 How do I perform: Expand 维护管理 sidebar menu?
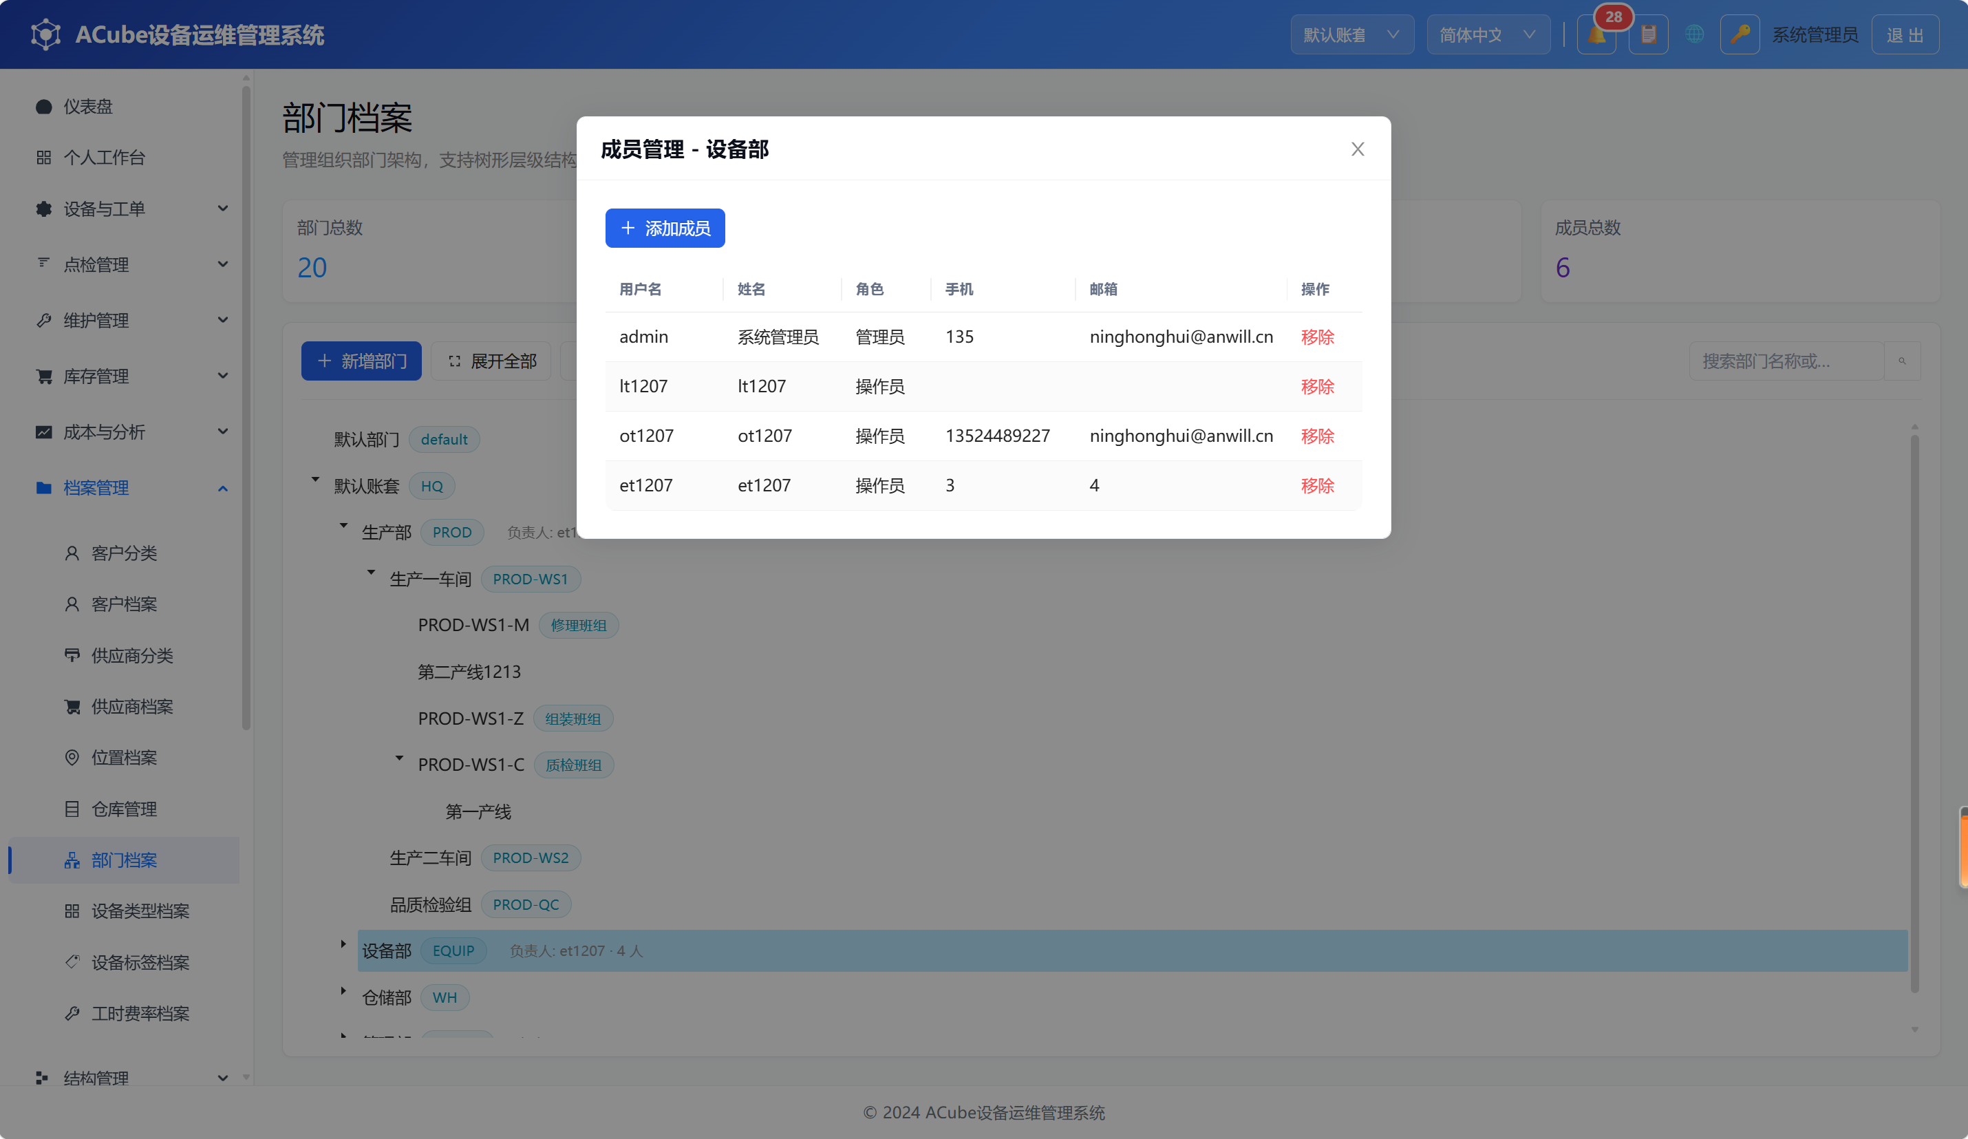point(125,320)
